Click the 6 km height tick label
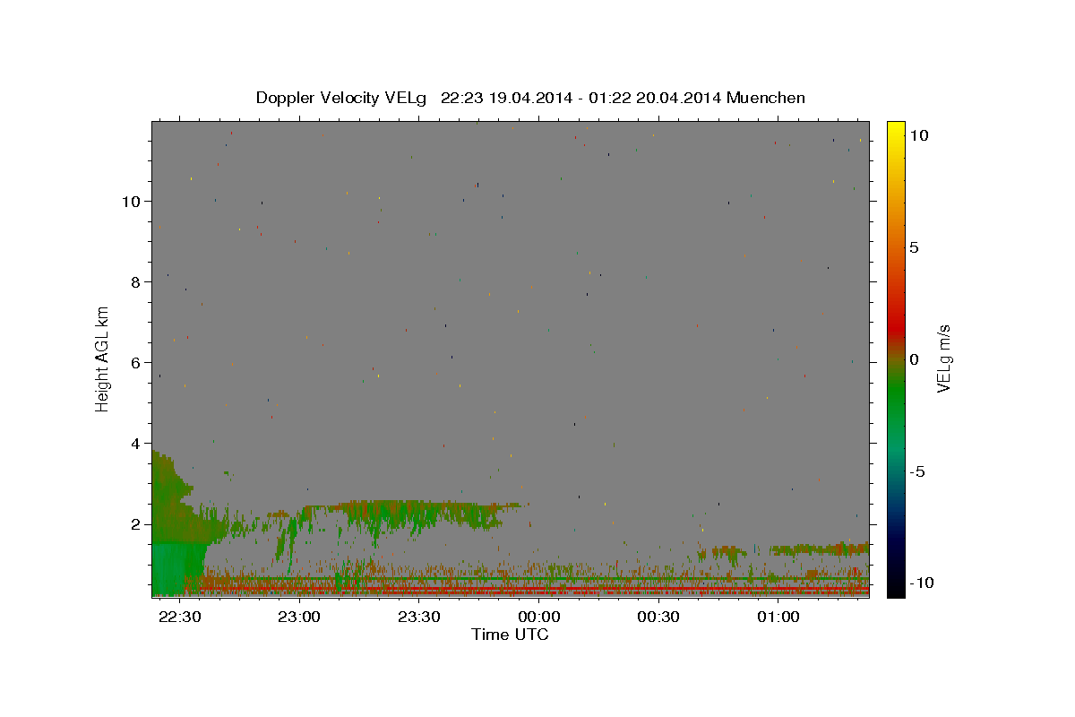Viewport: 1075px width, 717px height. coord(135,362)
